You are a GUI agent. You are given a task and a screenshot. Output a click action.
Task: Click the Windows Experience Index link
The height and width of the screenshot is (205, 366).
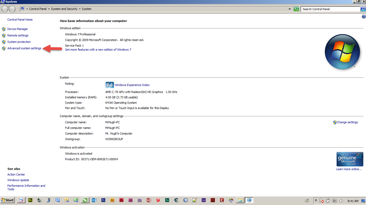click(132, 85)
